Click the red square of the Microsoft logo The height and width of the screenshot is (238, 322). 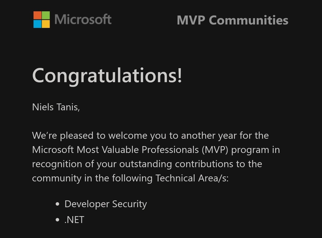point(37,15)
